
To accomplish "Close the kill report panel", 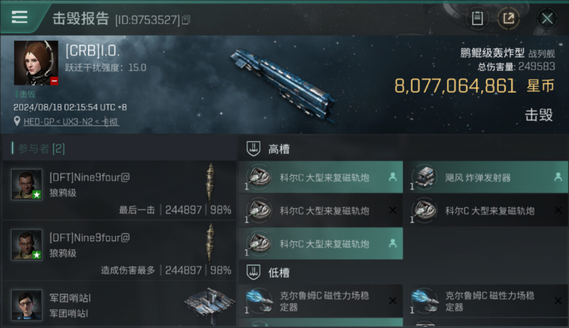I will (x=547, y=18).
